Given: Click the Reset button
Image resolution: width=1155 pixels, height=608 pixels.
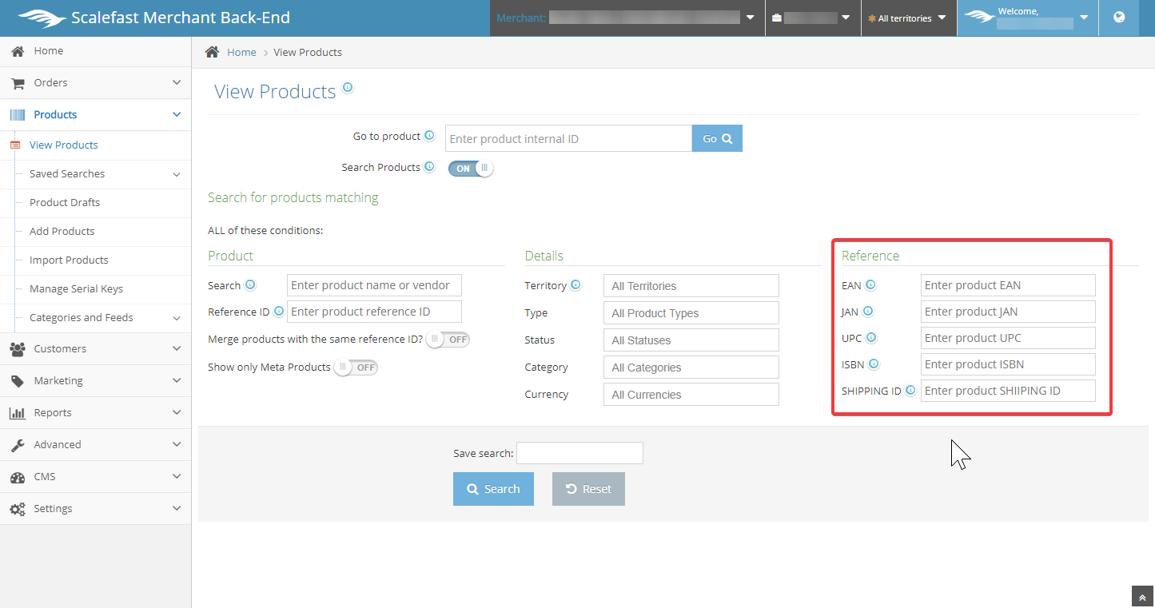Looking at the screenshot, I should click(588, 489).
